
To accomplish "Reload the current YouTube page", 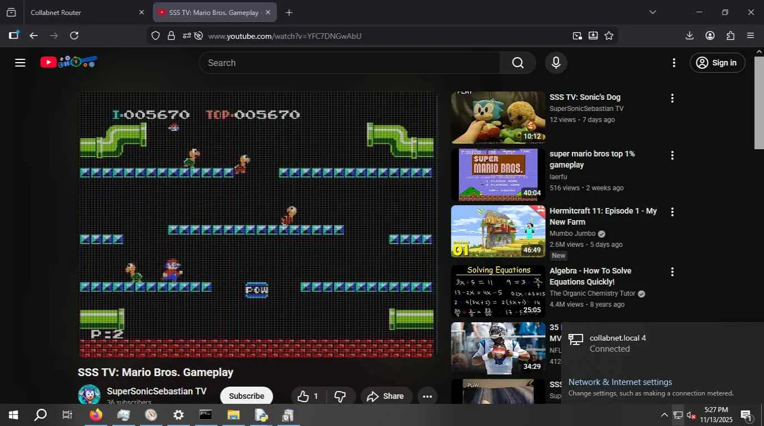I will (x=74, y=35).
